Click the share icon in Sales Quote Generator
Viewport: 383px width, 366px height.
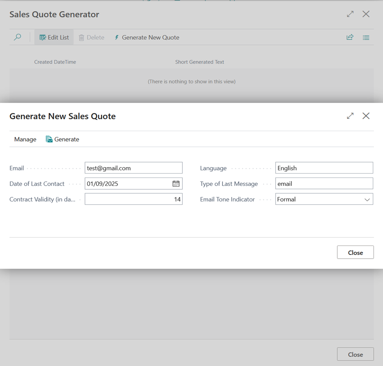[x=350, y=37]
